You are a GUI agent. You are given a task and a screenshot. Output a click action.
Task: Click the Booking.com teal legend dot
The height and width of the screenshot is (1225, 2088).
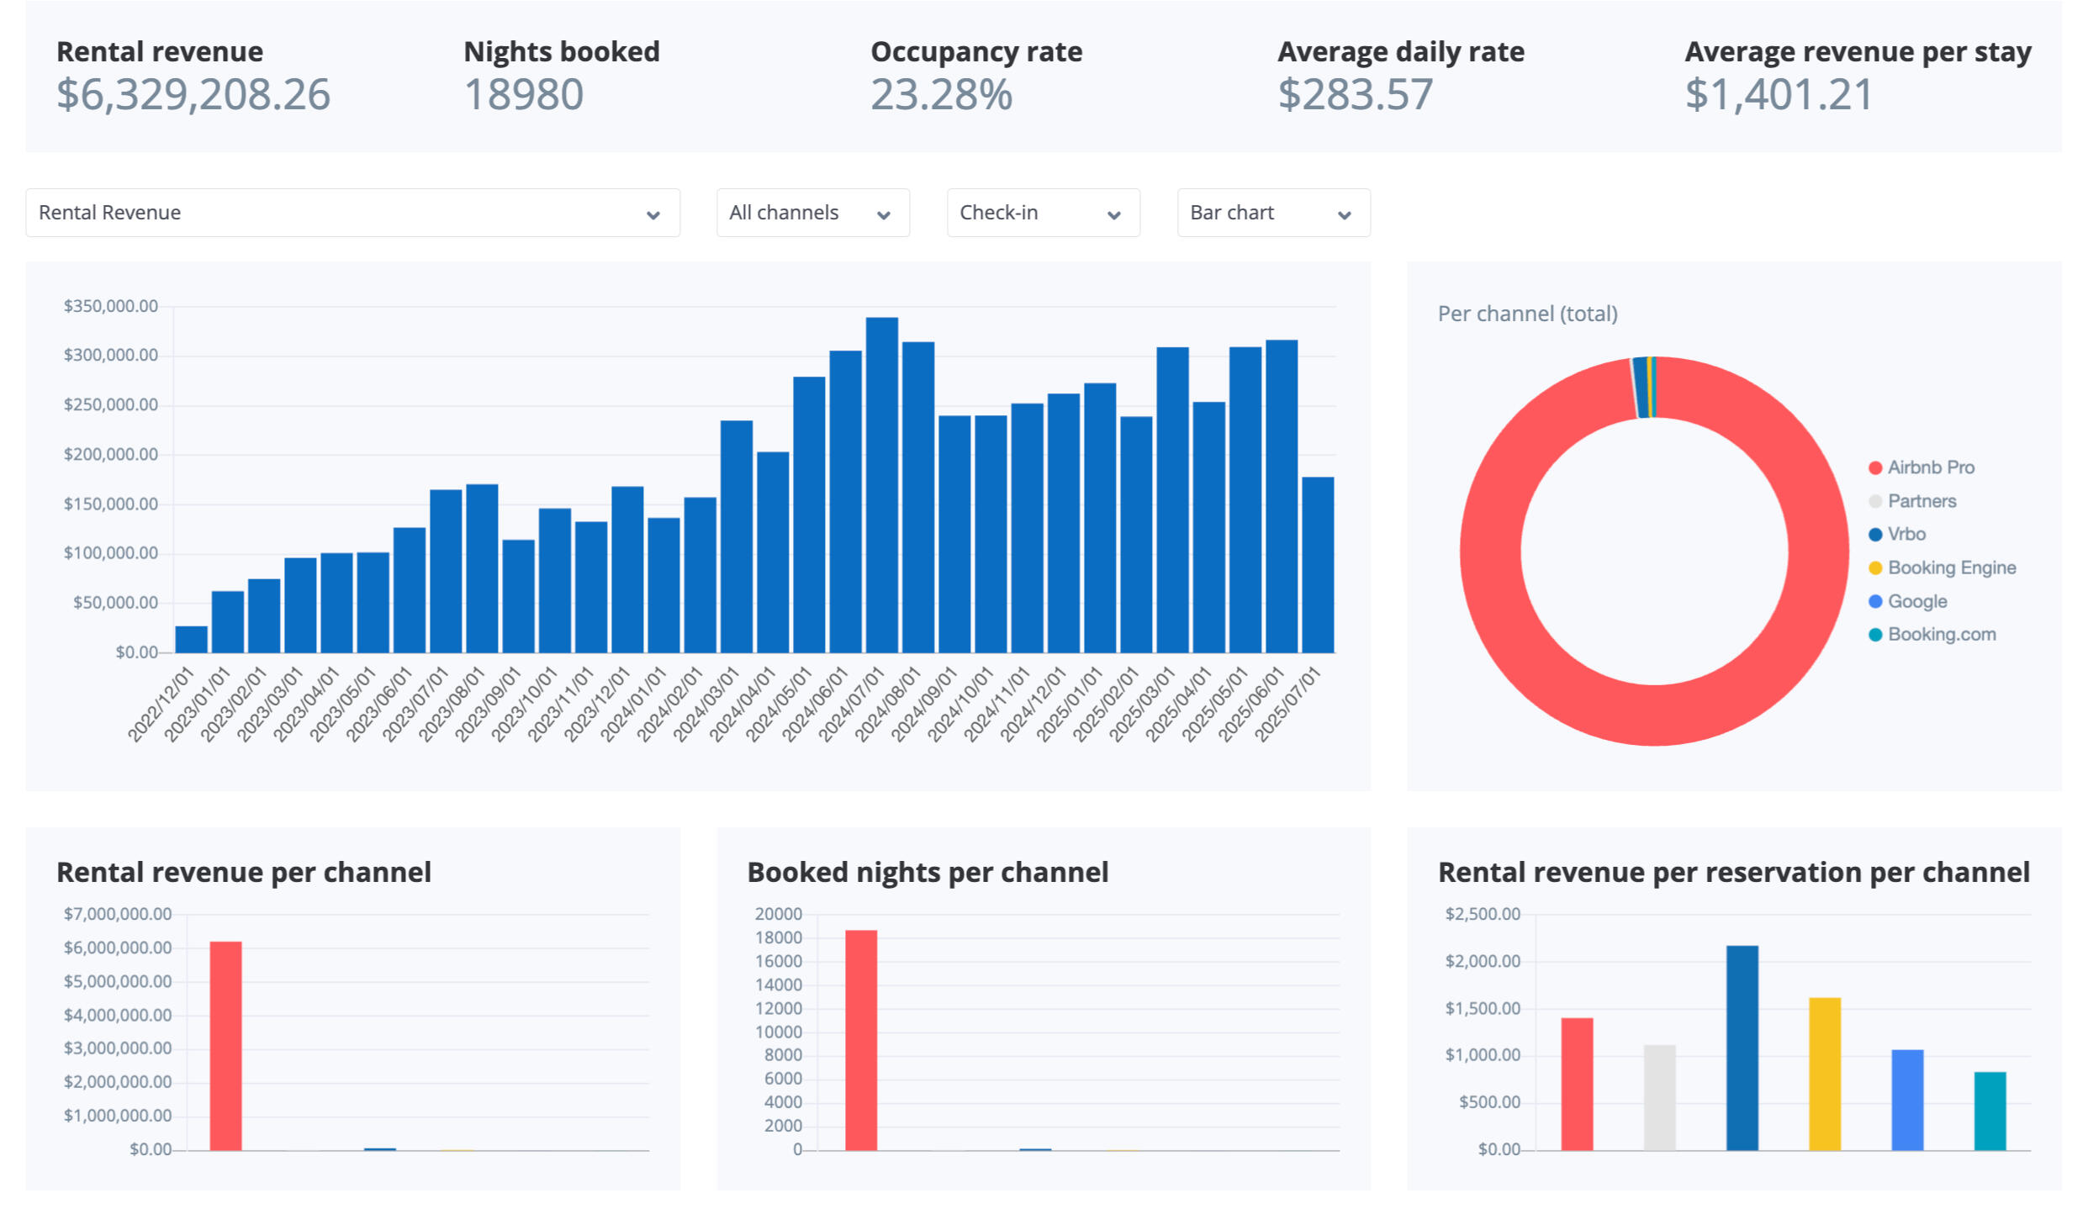click(1875, 635)
